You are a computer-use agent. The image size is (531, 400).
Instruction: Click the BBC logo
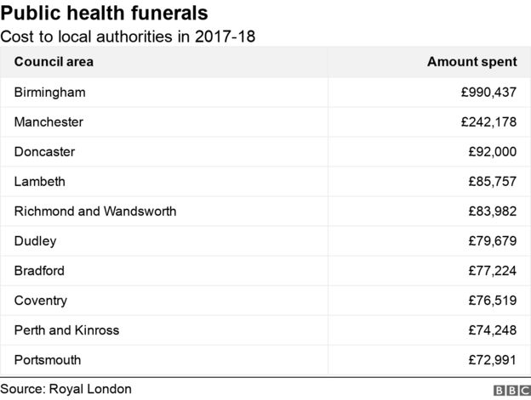[512, 390]
